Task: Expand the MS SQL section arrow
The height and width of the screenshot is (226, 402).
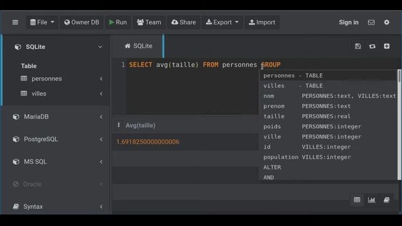Action: pyautogui.click(x=101, y=162)
